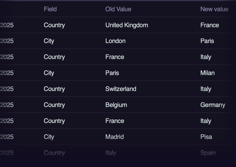Select the Pisa new value cell
The height and width of the screenshot is (167, 236).
coord(206,137)
